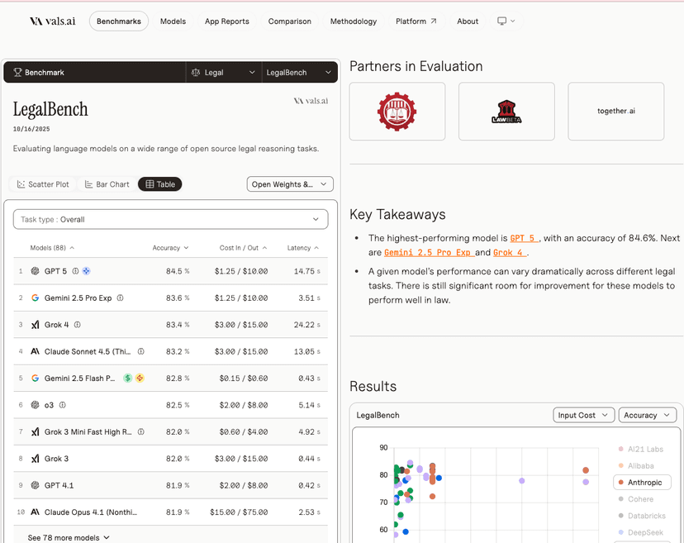Select the Anthropic color legend in Results
This screenshot has width=684, height=543.
(642, 482)
